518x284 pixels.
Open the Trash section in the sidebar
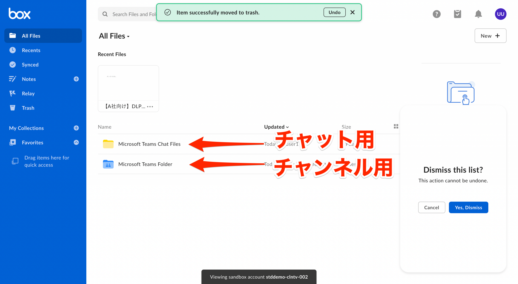pyautogui.click(x=28, y=108)
